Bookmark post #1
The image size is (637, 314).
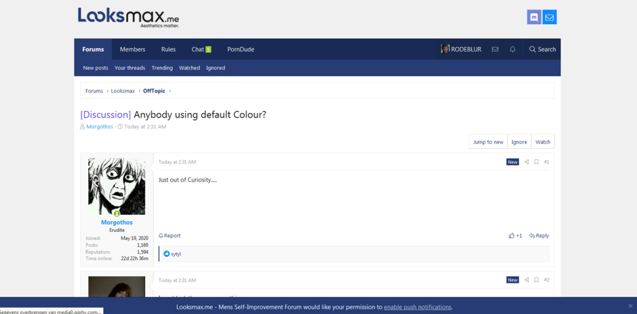[x=536, y=162]
